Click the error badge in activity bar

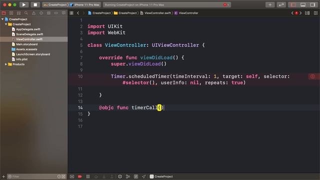coord(225,4)
